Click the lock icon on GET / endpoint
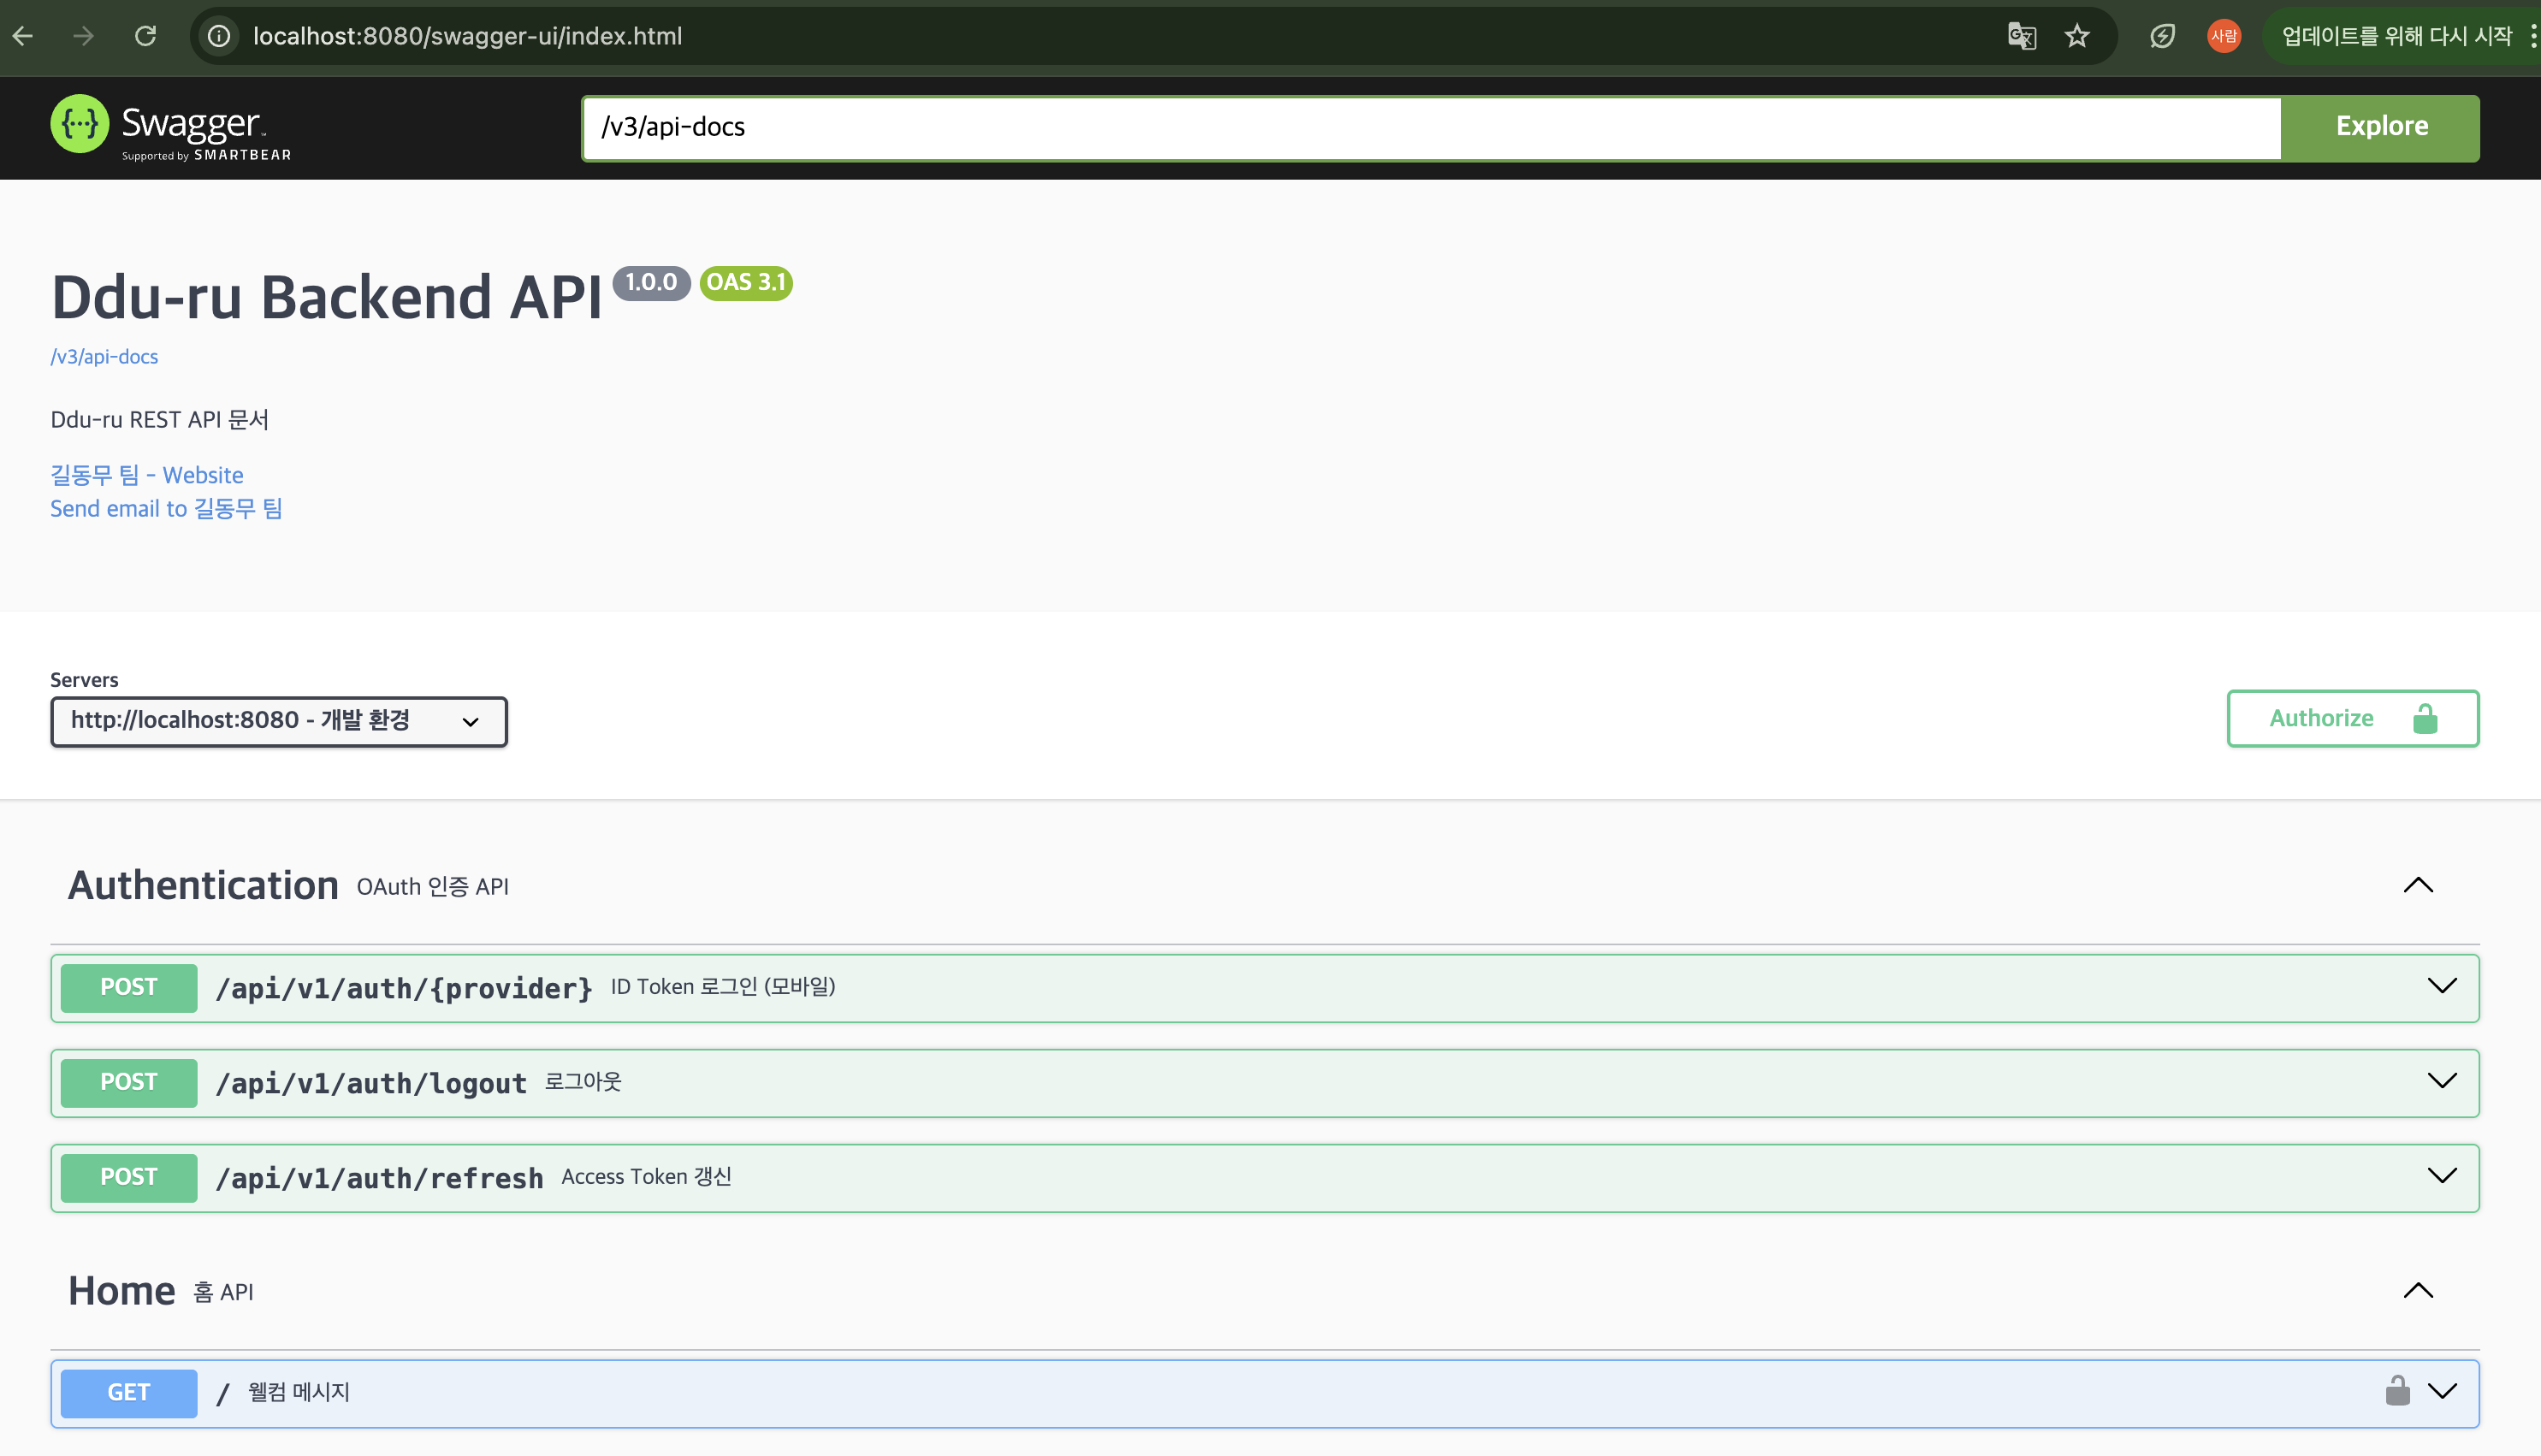2541x1456 pixels. 2397,1391
